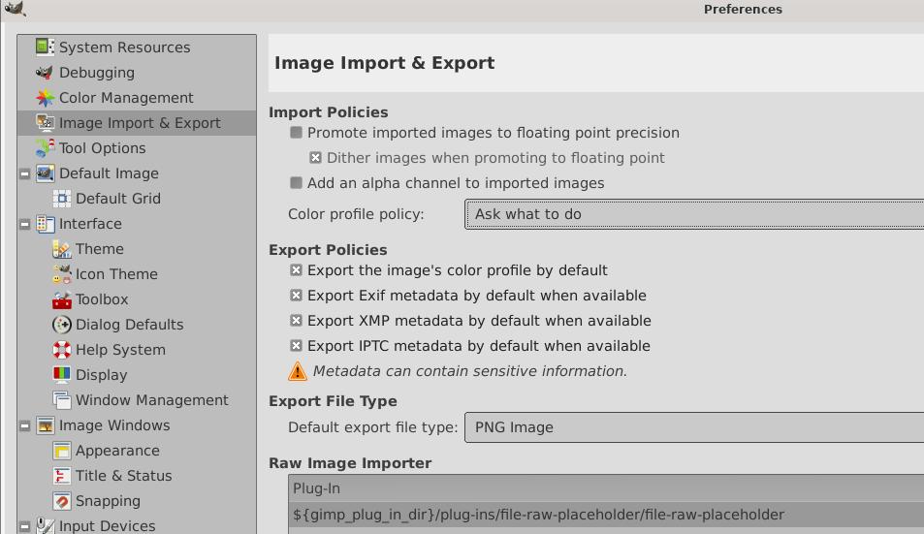The height and width of the screenshot is (534, 924).
Task: Click the Color Management icon
Action: (x=45, y=97)
